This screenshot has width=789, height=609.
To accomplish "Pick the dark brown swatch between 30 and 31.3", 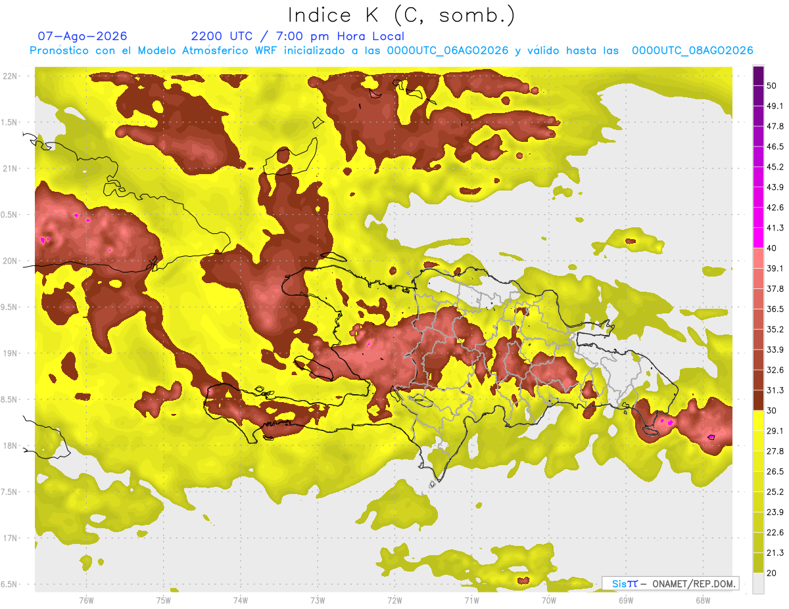I will [758, 401].
